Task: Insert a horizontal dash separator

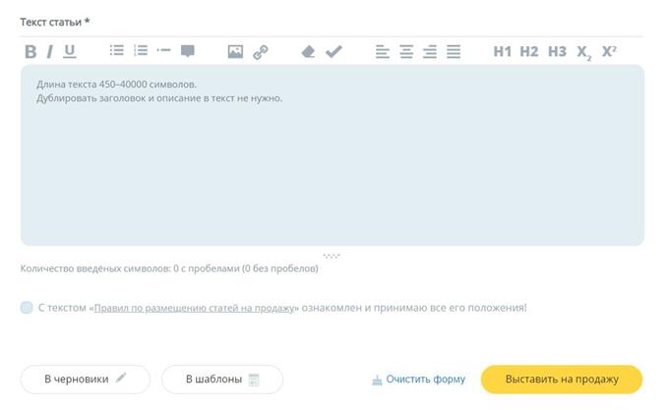Action: tap(164, 51)
